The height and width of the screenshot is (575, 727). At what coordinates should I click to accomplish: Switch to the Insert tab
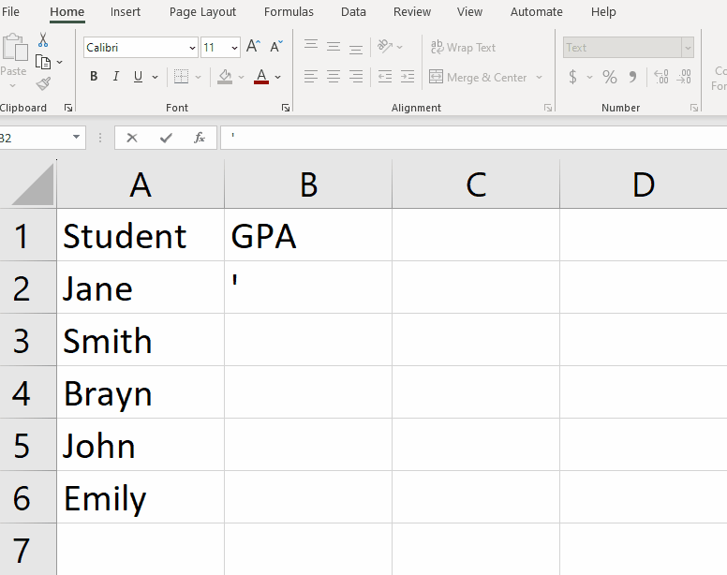point(126,11)
